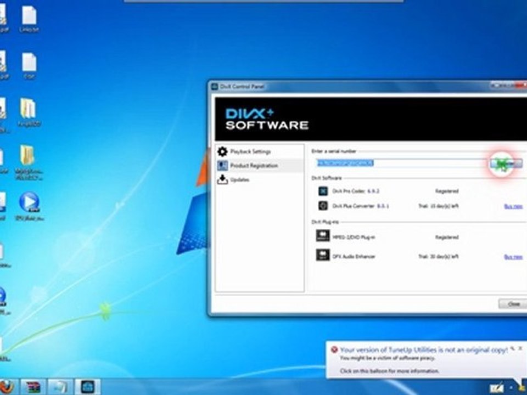Click the MPEG-2/DVD Plug-in icon
Screen dimensions: 527x395
click(323, 236)
